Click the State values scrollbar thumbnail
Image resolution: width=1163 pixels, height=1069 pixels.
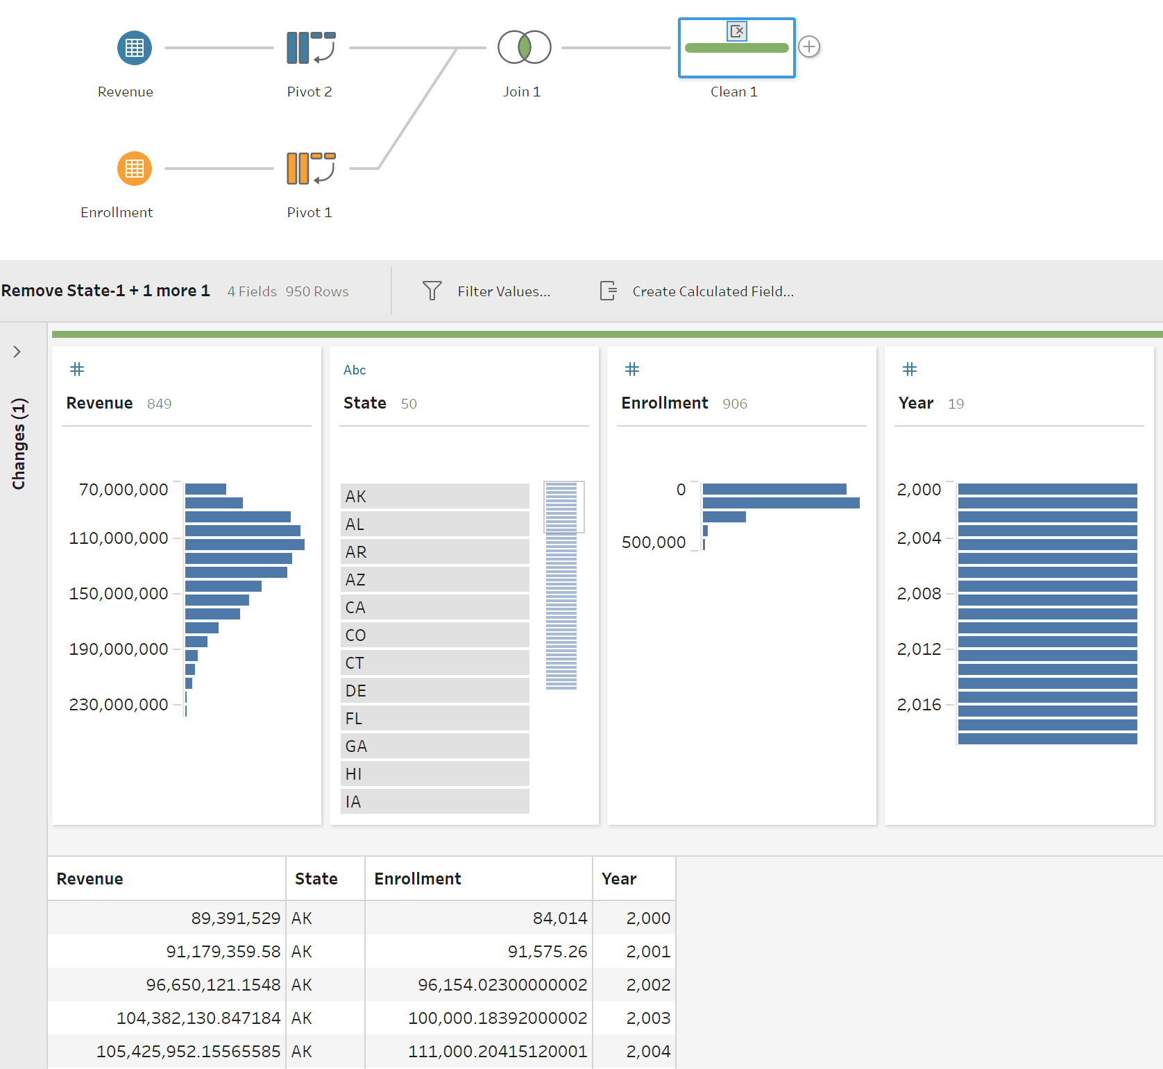point(564,507)
